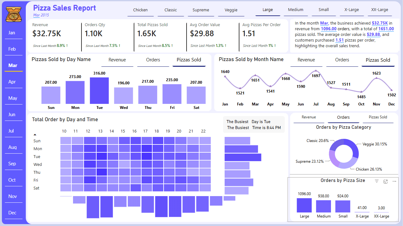Select the Medium bar in pizza size chart
The width and height of the screenshot is (403, 226).
click(x=323, y=206)
